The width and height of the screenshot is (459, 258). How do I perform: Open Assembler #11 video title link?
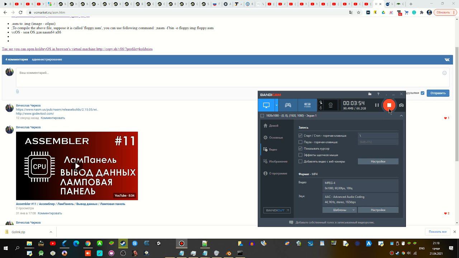[x=71, y=204]
